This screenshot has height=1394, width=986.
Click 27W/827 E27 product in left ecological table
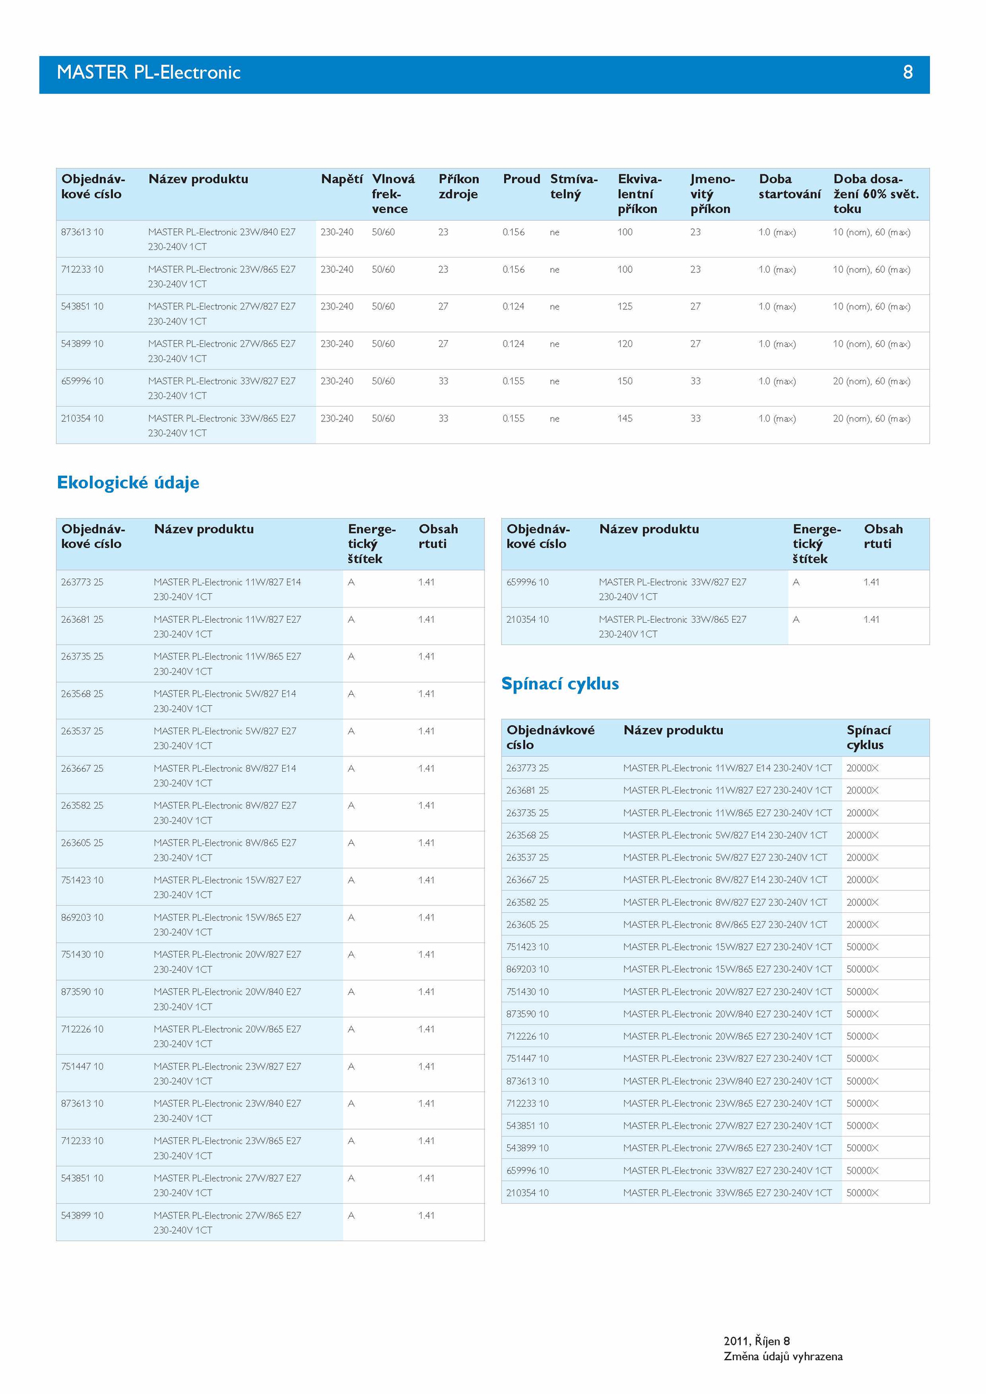(x=227, y=1186)
